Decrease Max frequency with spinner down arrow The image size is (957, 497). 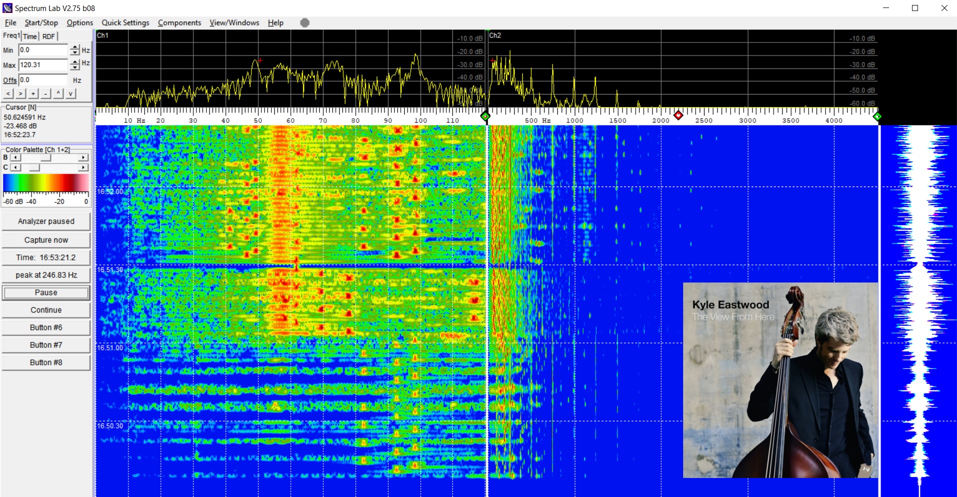click(x=74, y=67)
